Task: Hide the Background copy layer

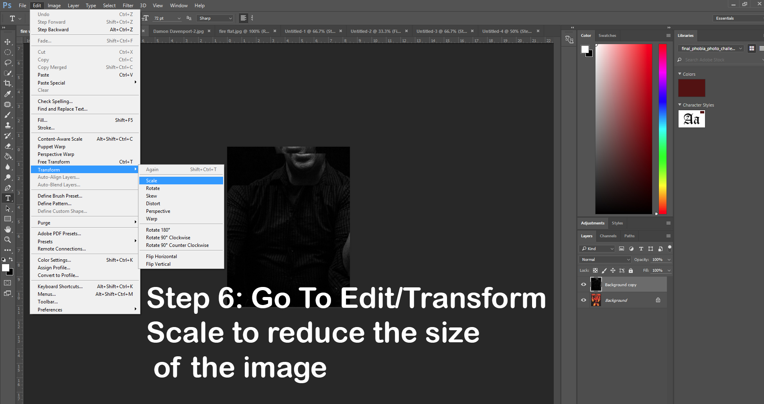Action: pos(583,285)
